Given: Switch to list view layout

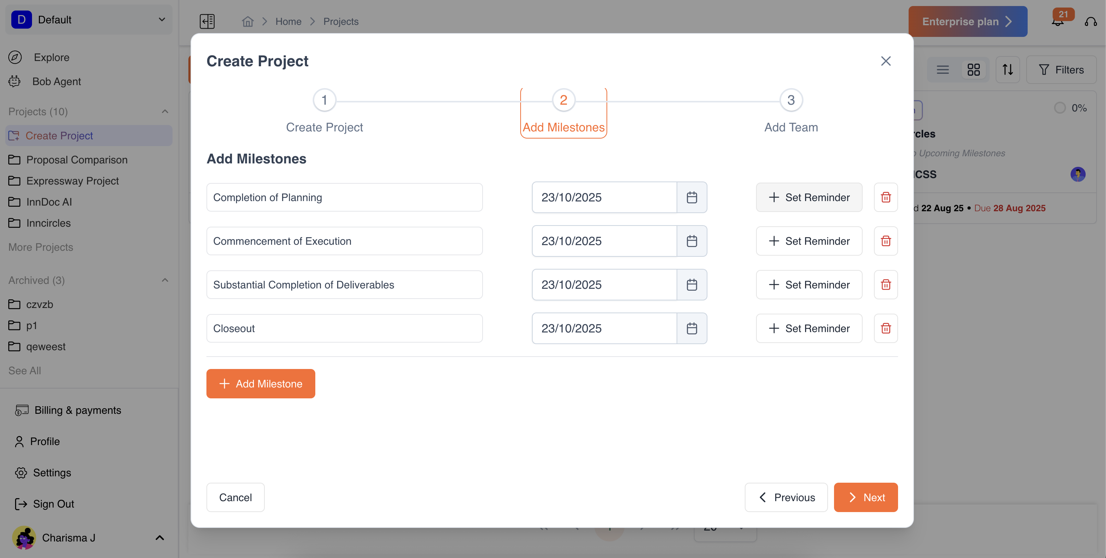Looking at the screenshot, I should pyautogui.click(x=943, y=70).
